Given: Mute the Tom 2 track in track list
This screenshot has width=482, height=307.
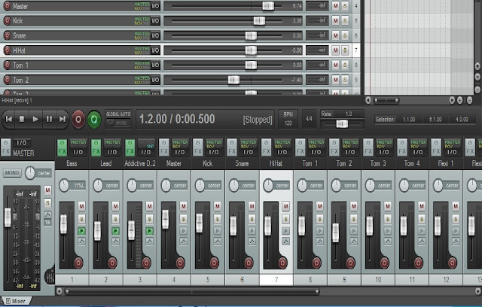Looking at the screenshot, I should click(336, 80).
